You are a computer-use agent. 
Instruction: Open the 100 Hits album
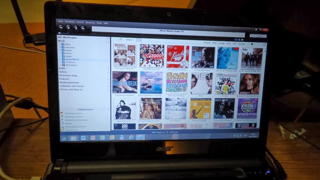click(x=125, y=126)
